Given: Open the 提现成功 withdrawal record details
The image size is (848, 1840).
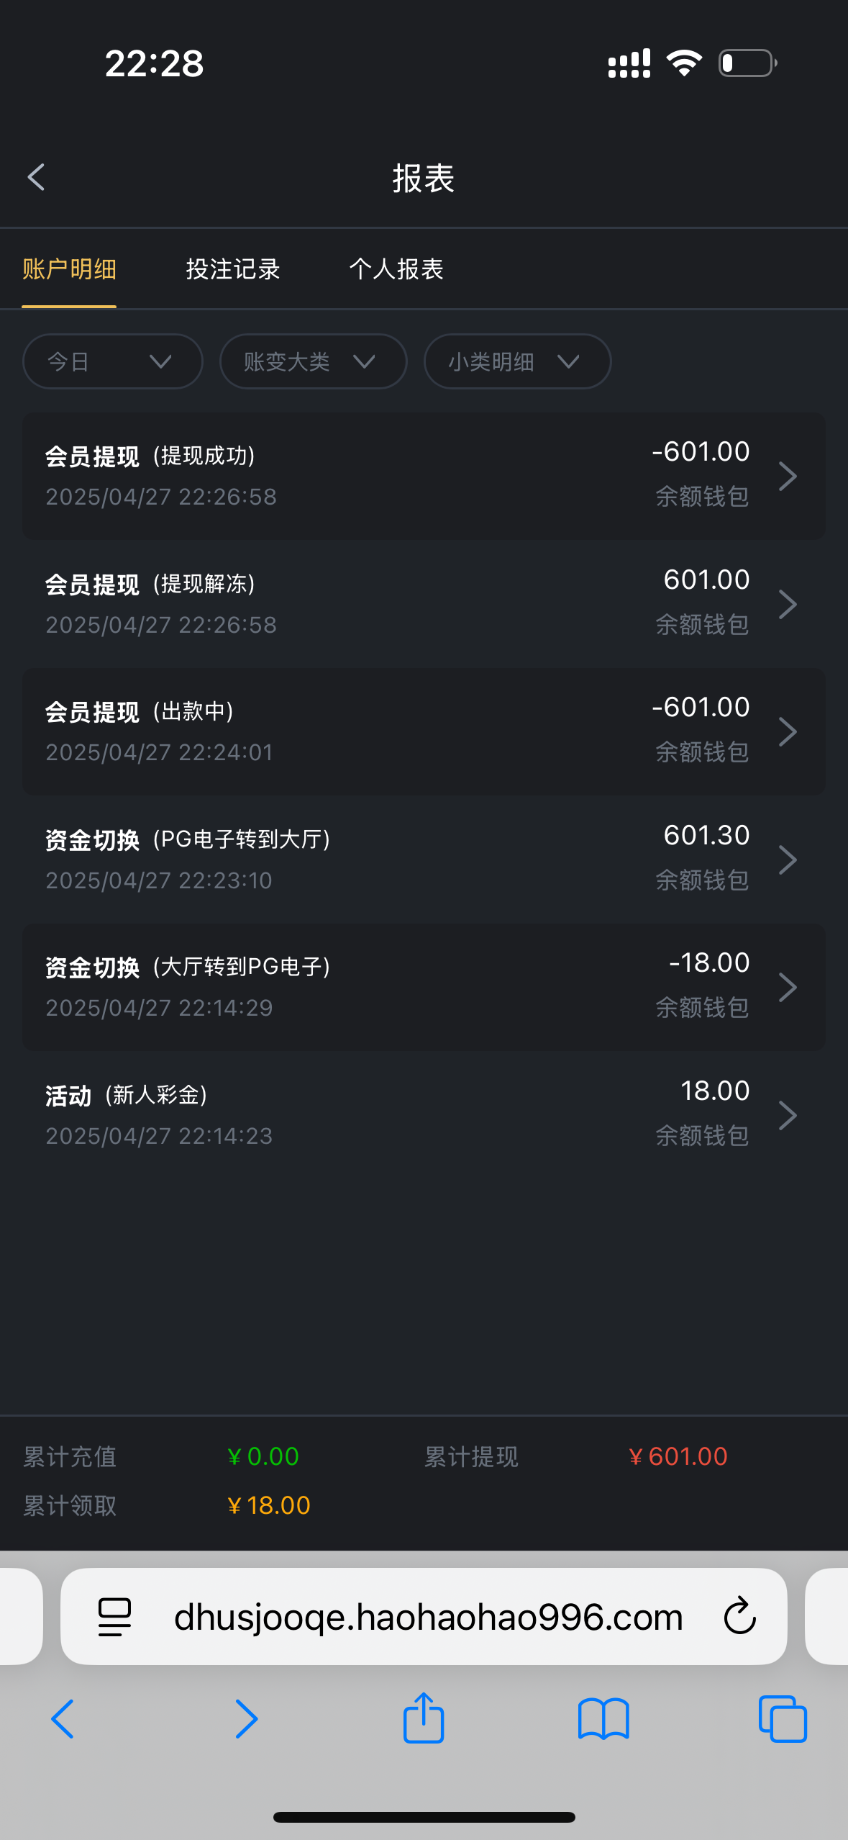Looking at the screenshot, I should tap(424, 476).
